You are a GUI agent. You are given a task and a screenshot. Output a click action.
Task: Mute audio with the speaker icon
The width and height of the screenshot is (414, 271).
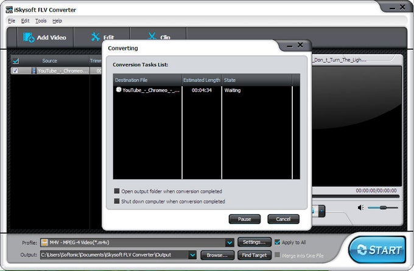tap(360, 208)
